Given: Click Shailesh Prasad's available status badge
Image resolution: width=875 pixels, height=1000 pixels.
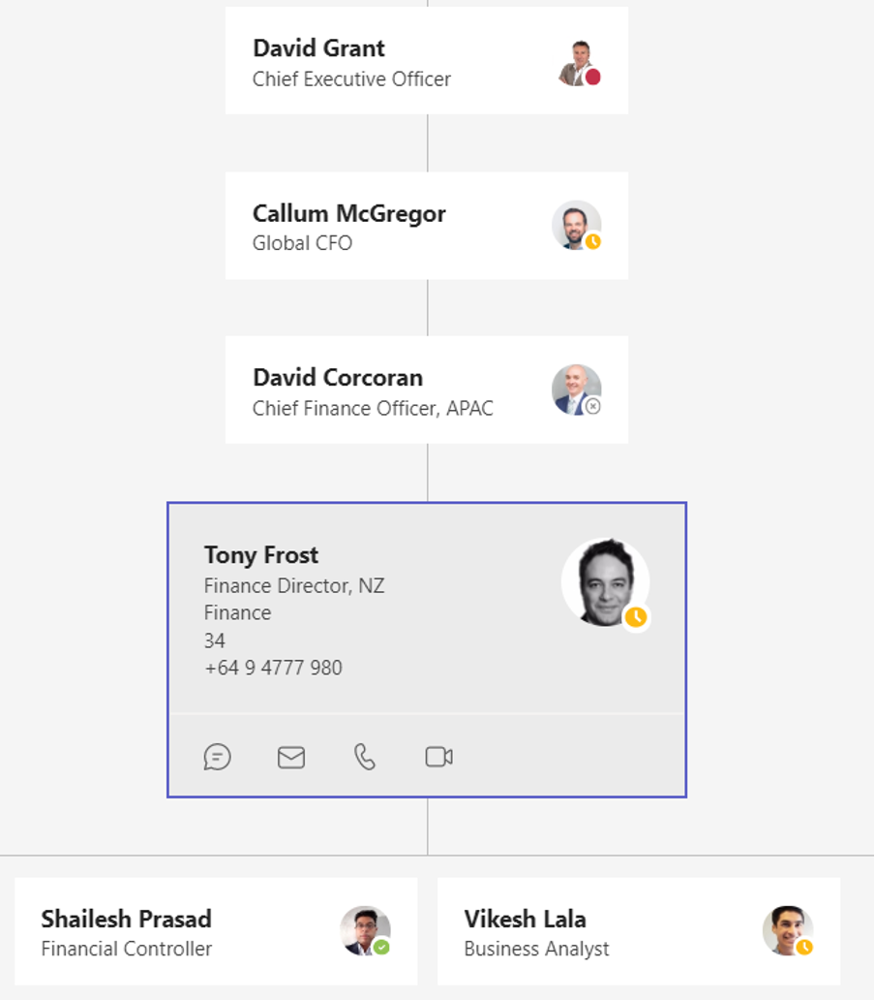Looking at the screenshot, I should click(x=381, y=947).
